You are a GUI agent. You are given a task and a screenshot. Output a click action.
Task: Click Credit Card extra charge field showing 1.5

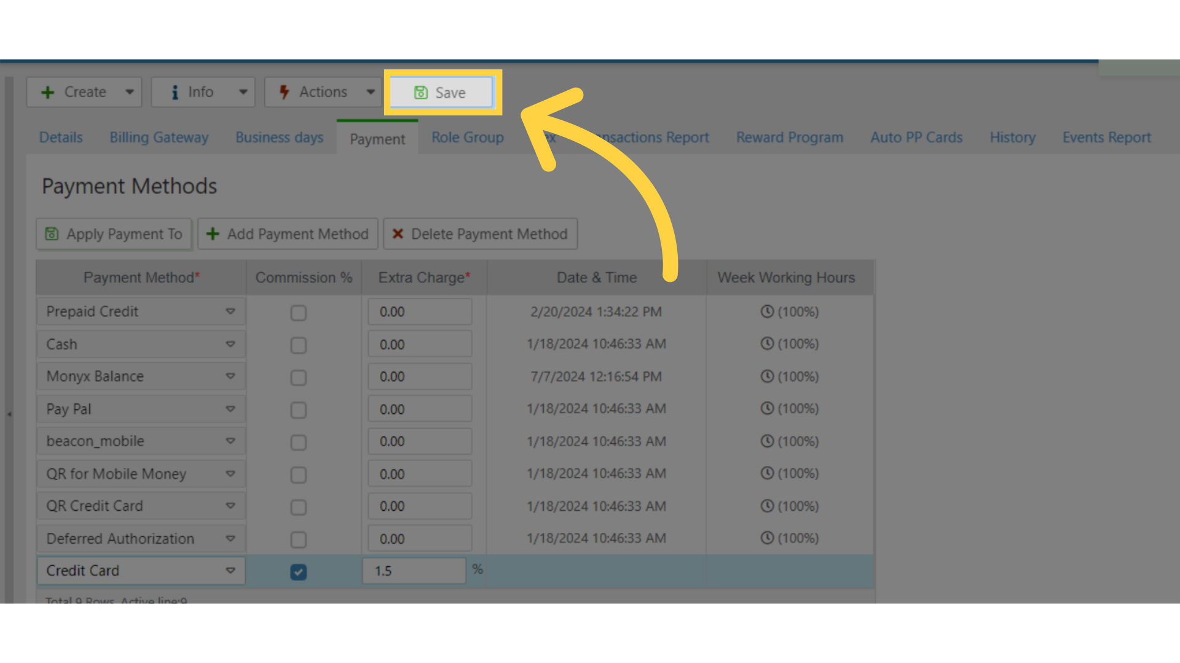click(x=414, y=571)
